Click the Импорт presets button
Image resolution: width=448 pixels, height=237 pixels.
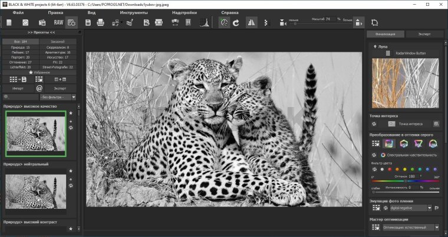point(18,88)
